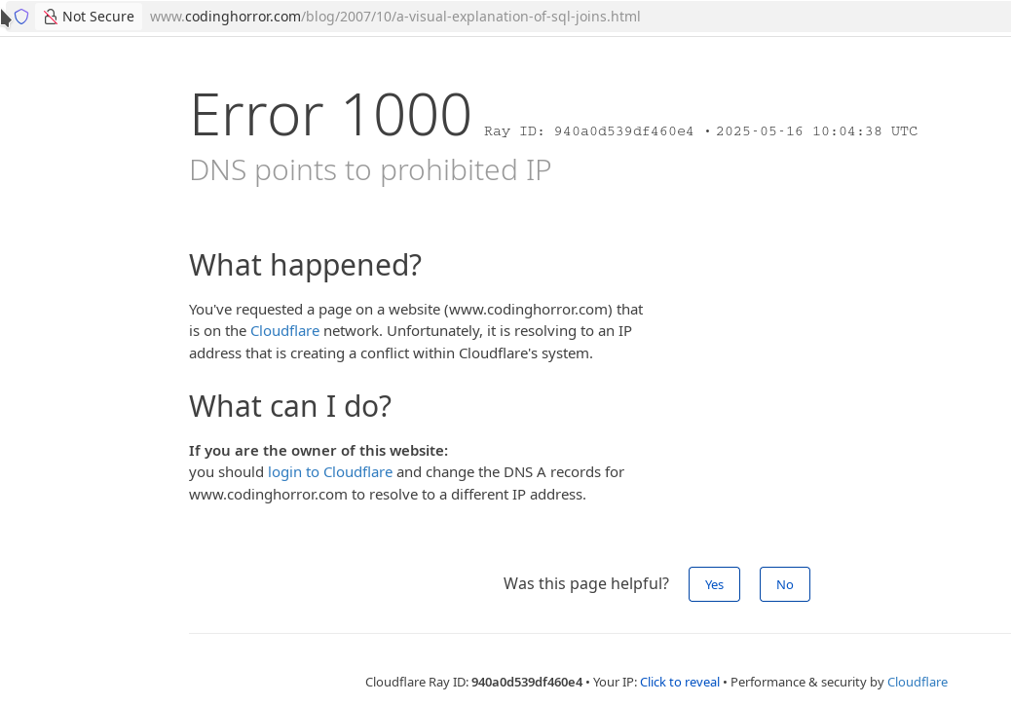1011x705 pixels.
Task: Open the Cloudflare link in What happened paragraph
Action: (x=284, y=331)
